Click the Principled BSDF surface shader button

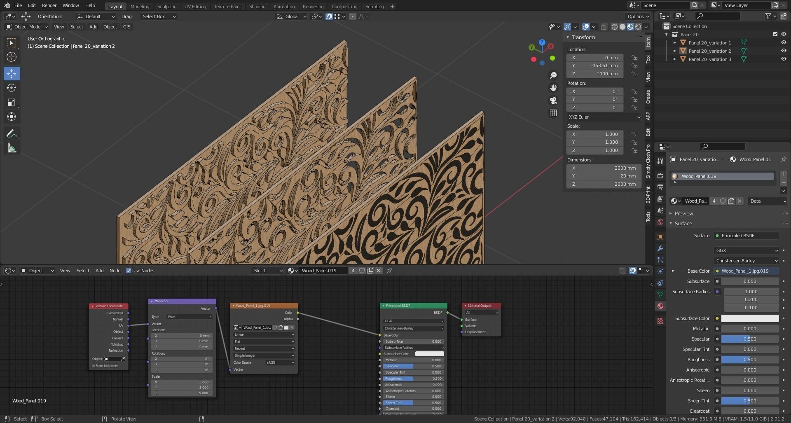[x=746, y=236]
